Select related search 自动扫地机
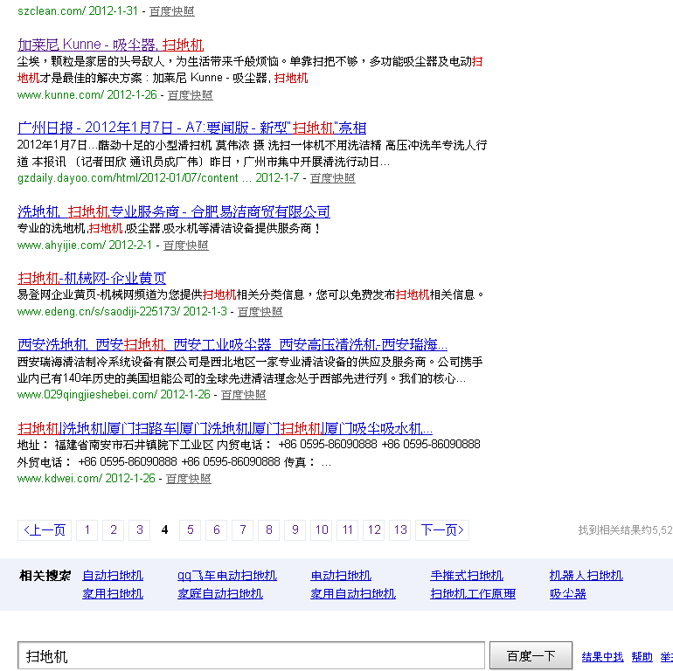Viewport: 673px width, 671px height. (113, 575)
